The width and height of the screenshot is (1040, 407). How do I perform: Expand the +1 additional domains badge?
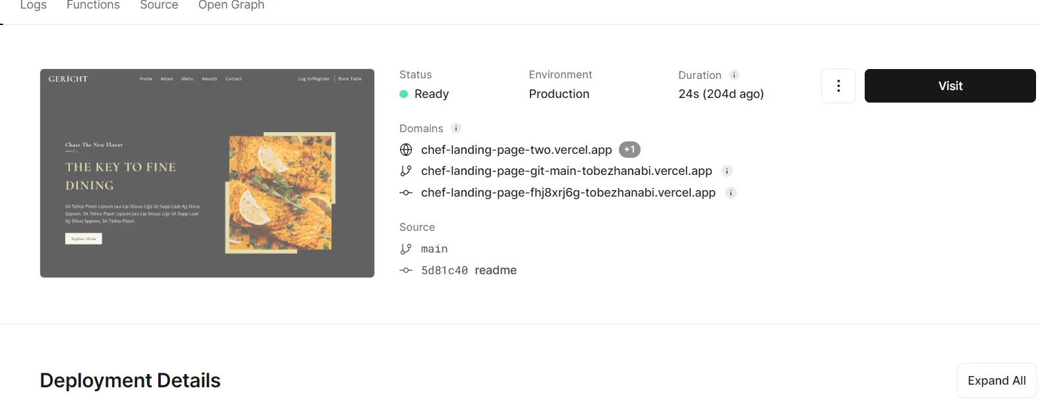click(x=629, y=150)
